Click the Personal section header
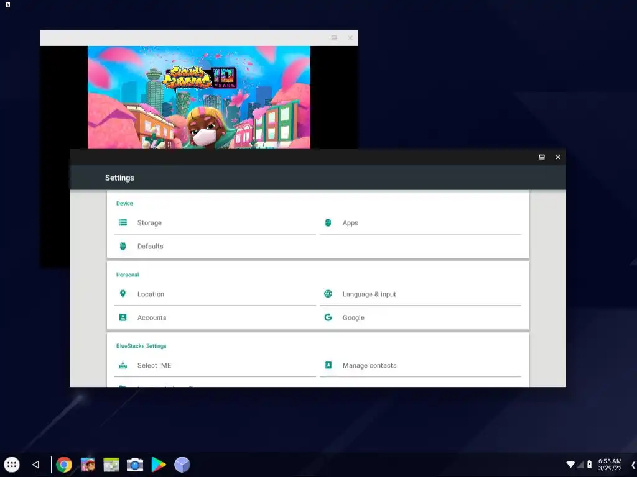This screenshot has width=637, height=477. point(127,275)
